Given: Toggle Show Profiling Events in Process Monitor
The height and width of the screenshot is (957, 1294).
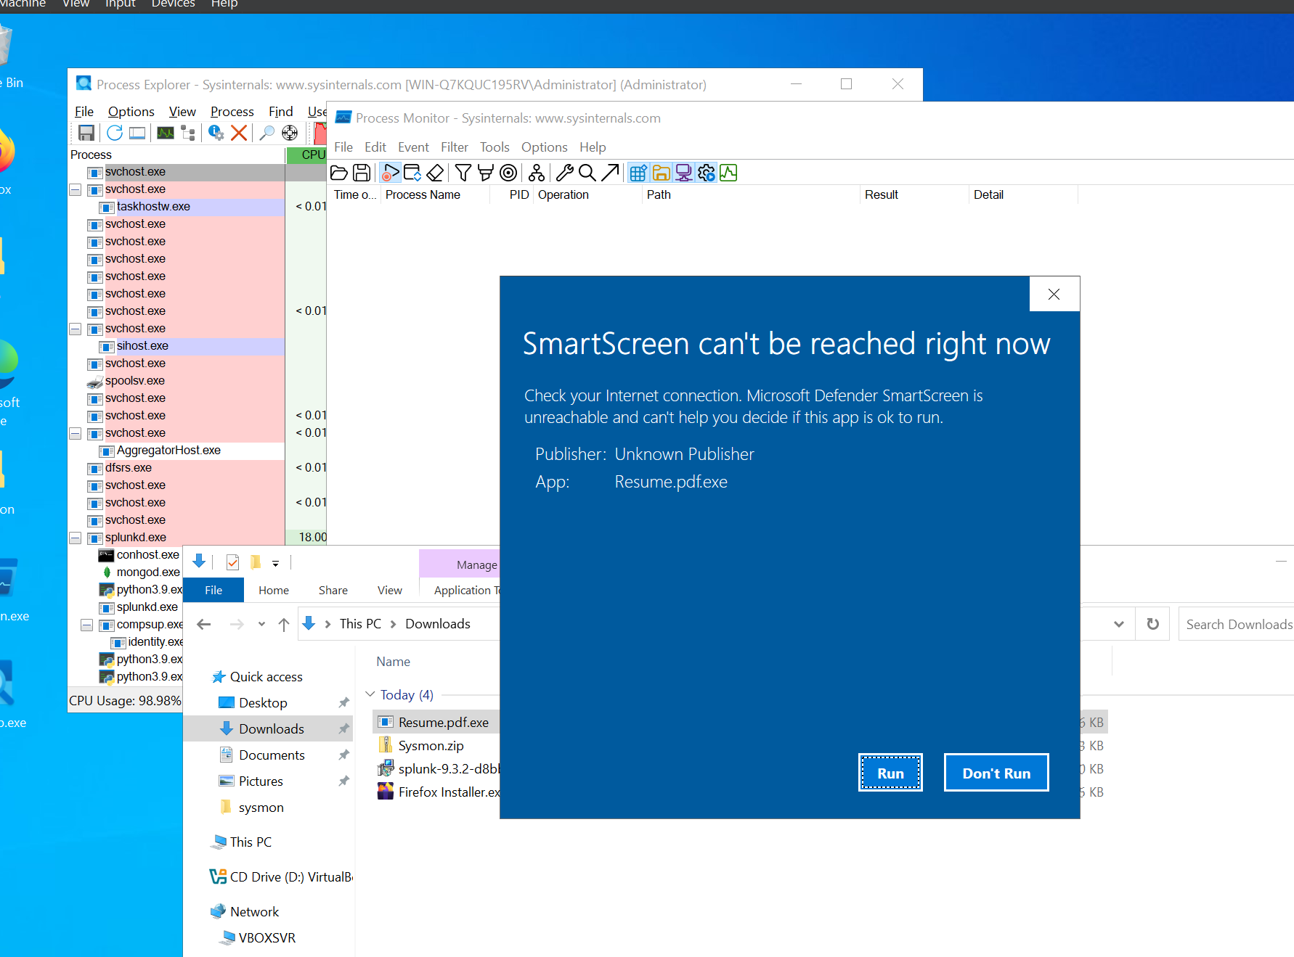Looking at the screenshot, I should 728,173.
